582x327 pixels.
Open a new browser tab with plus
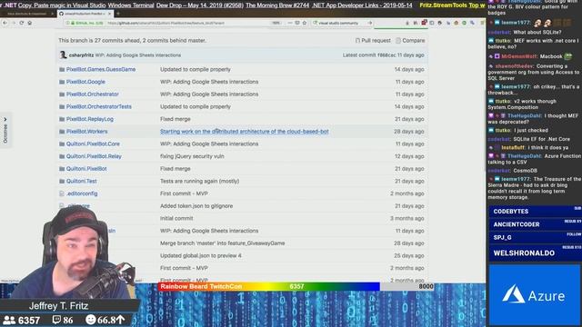[x=118, y=14]
